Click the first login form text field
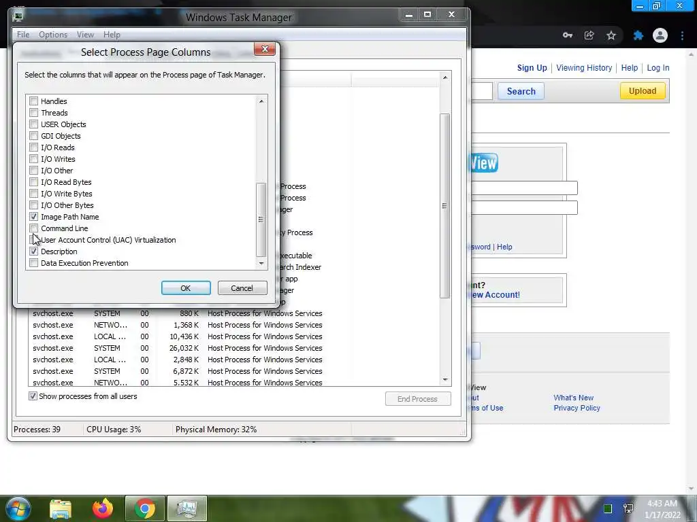The image size is (697, 522). [x=524, y=188]
